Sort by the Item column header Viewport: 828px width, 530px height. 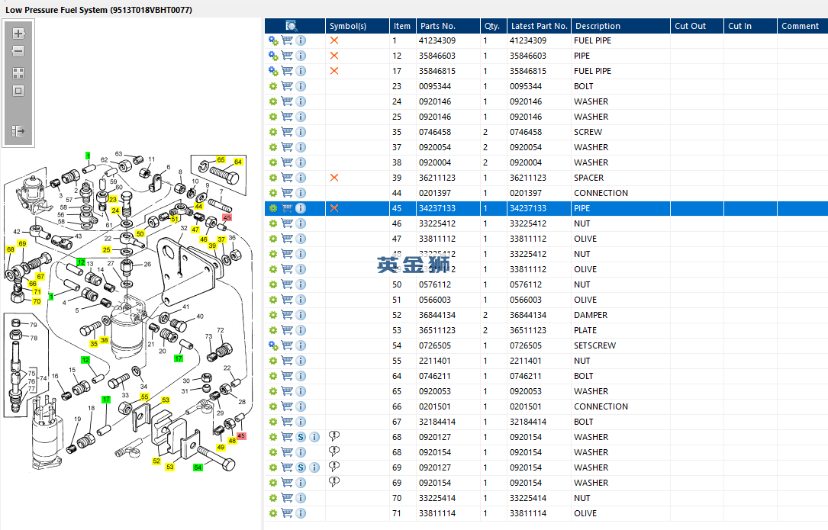coord(402,26)
